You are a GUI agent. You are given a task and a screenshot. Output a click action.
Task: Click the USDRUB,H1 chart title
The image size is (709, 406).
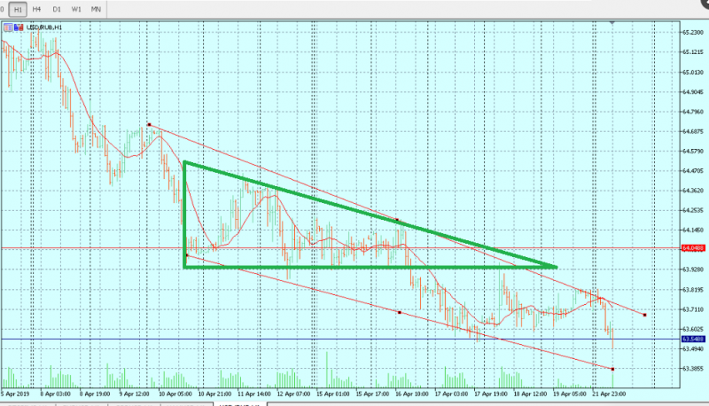[44, 27]
